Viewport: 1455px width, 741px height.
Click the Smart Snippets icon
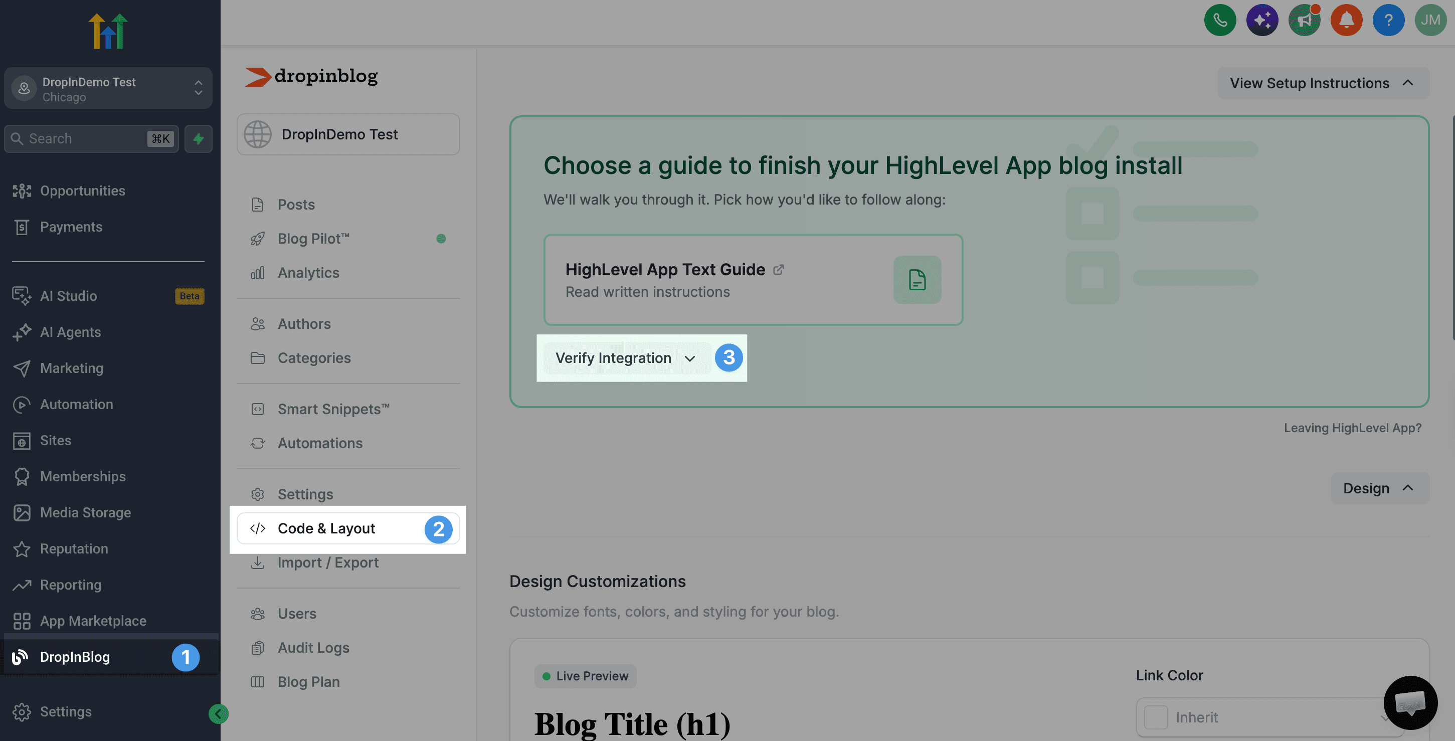(x=258, y=409)
